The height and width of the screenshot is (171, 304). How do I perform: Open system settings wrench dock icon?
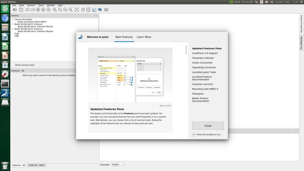click(5, 74)
